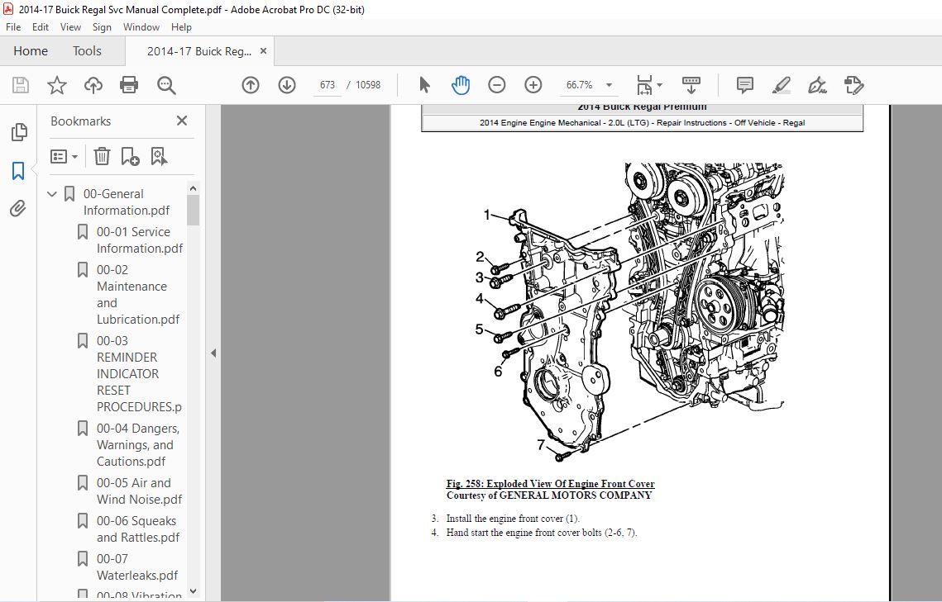Click the page number field showing 673
This screenshot has height=602, width=942.
pyautogui.click(x=328, y=85)
